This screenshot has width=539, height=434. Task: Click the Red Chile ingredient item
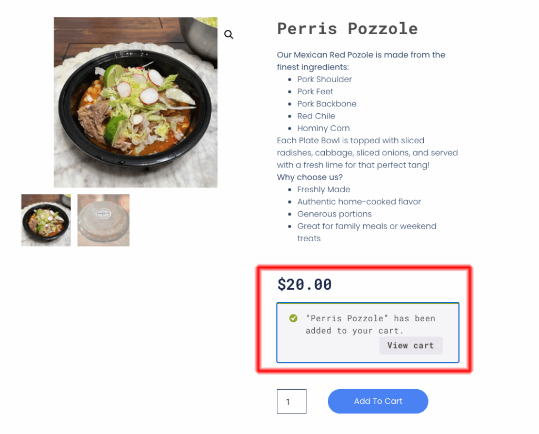pos(316,116)
